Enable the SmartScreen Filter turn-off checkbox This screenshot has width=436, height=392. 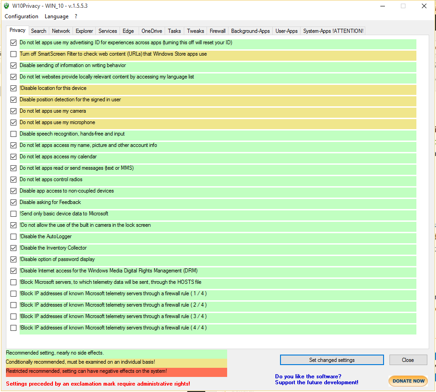click(14, 54)
